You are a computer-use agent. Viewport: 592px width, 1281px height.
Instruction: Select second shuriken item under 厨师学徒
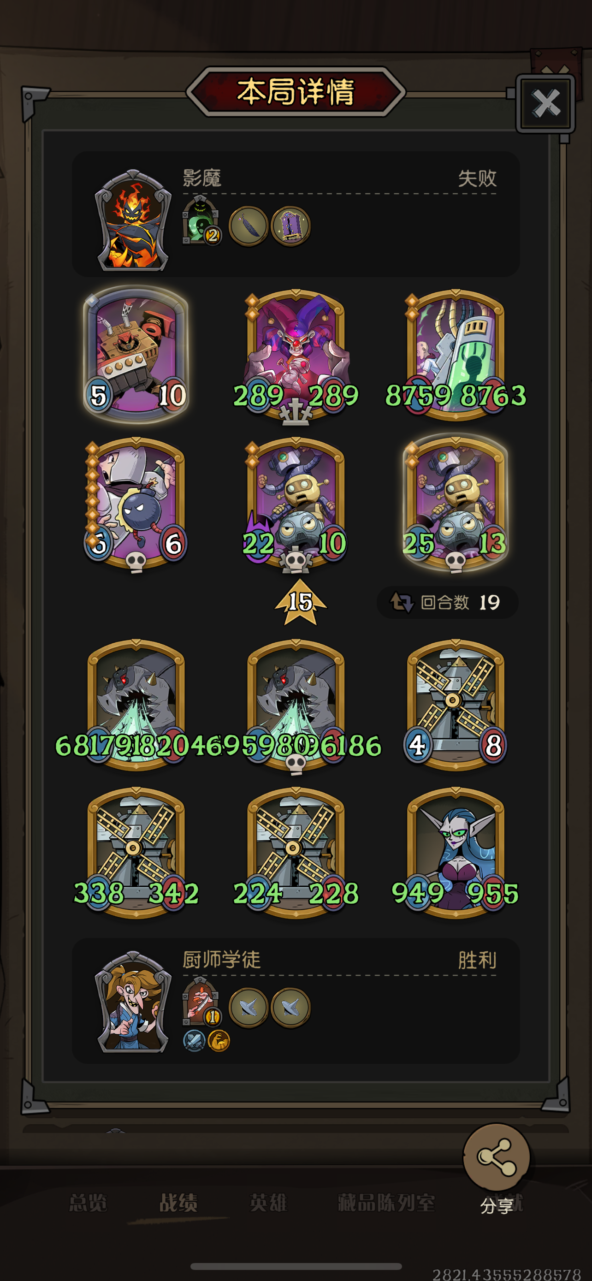click(x=291, y=1008)
